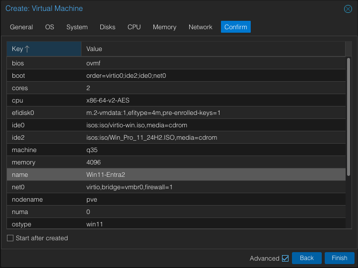
Task: Close the Create Virtual Machine dialog
Action: pyautogui.click(x=348, y=9)
